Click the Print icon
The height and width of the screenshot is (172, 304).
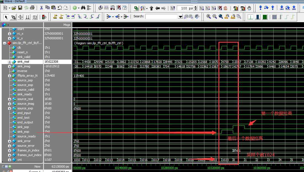(32, 8)
